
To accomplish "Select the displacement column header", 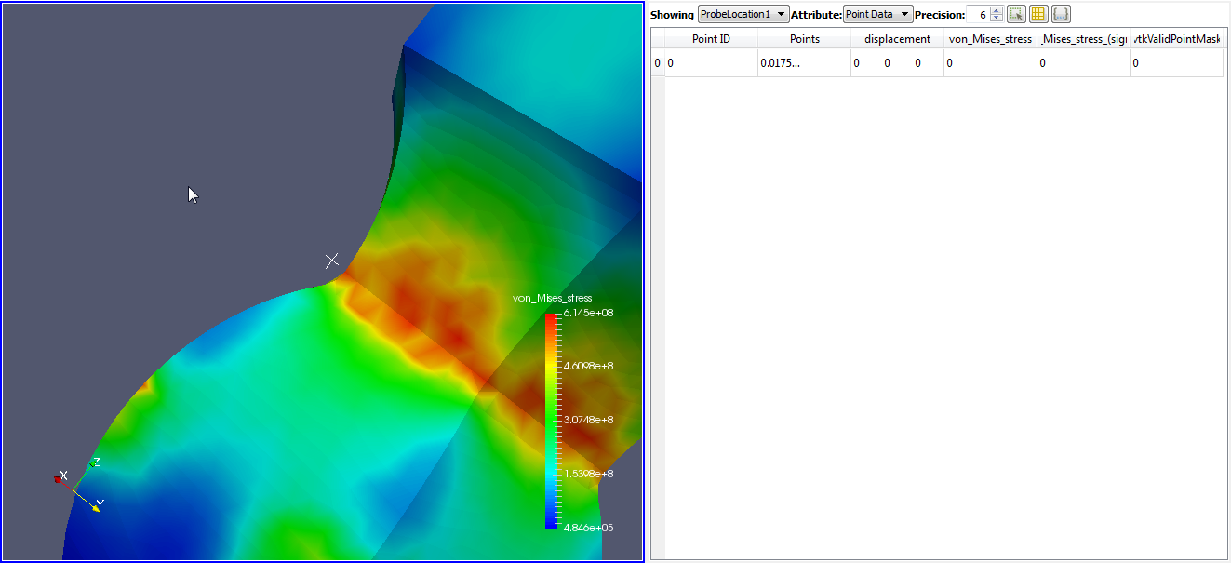I will pos(897,39).
